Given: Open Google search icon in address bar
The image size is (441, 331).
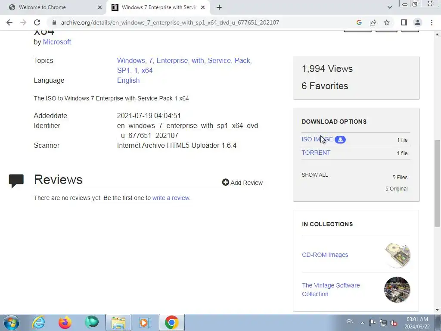Looking at the screenshot, I should click(359, 22).
